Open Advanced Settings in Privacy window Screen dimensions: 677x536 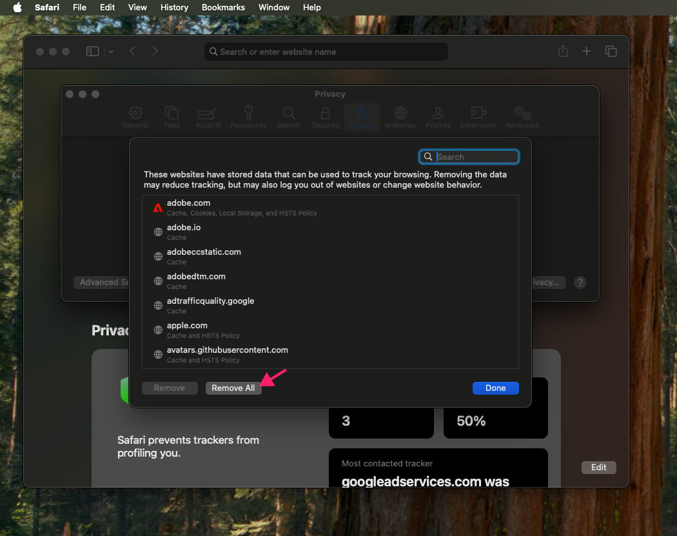tap(102, 282)
